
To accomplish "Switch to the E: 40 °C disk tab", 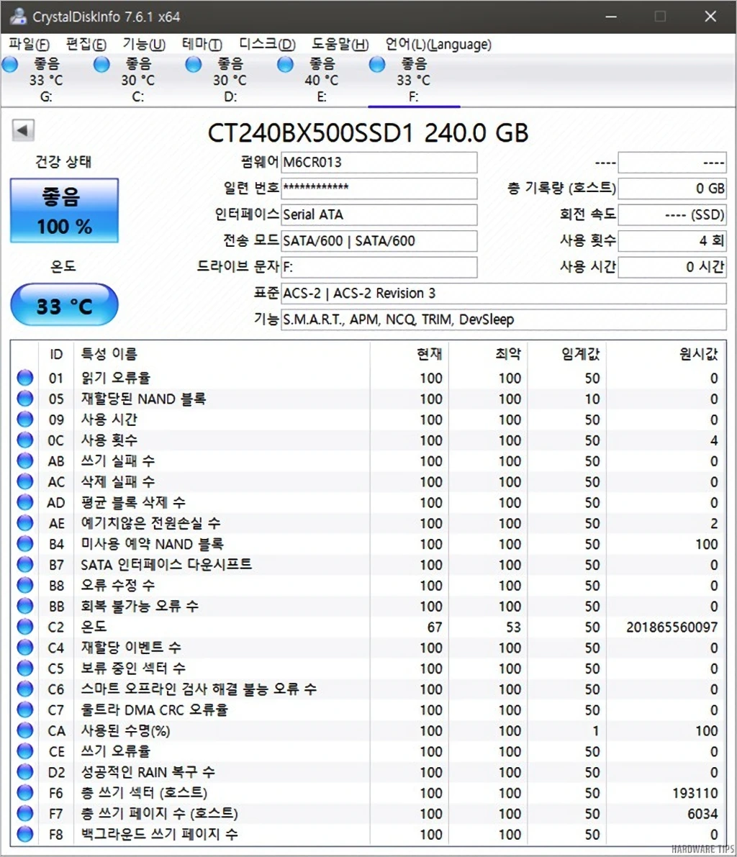I will pos(322,80).
